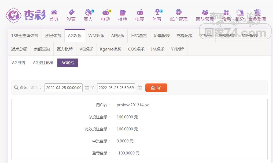Open account management (账户管理) yen icon
Viewport: 273px width, 163px height.
click(x=179, y=12)
